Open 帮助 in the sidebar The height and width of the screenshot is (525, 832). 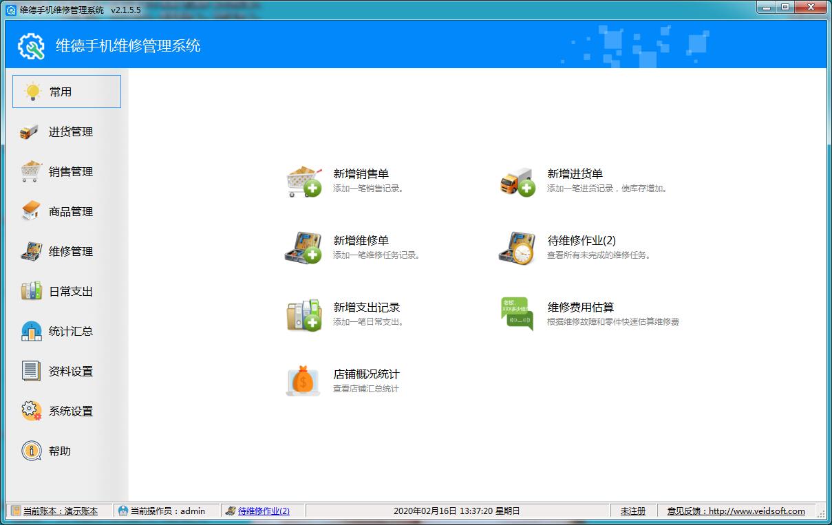click(x=67, y=451)
